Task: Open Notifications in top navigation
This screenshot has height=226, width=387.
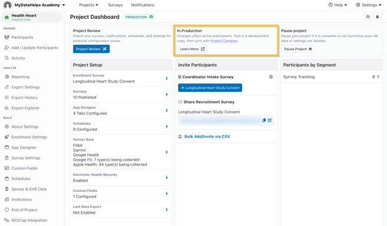Action: (x=142, y=5)
